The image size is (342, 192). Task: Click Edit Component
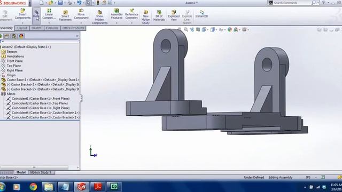click(5, 15)
